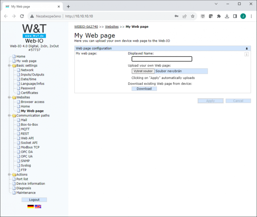Open Web API settings
257x217 pixels.
click(x=27, y=138)
